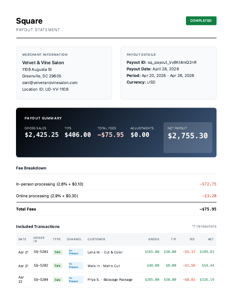Select the Payout ID value sq_payout_Vv8Kt4mQ2nR
233x302 pixels.
coord(172,62)
